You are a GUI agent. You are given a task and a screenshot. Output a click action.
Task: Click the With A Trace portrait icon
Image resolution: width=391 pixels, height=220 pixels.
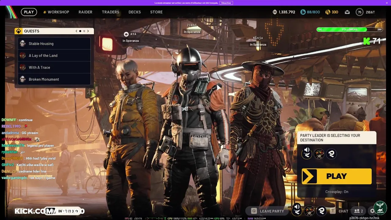(23, 68)
